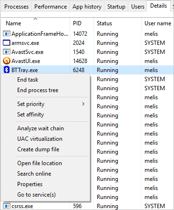Image resolution: width=174 pixels, height=210 pixels.
Task: Open Properties from context menu
Action: coord(30,184)
